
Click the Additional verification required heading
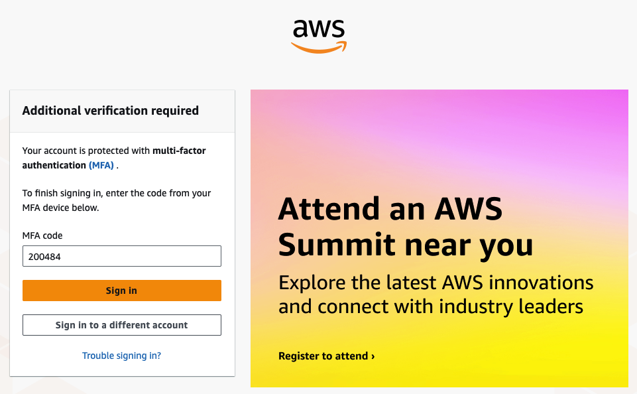tap(110, 111)
